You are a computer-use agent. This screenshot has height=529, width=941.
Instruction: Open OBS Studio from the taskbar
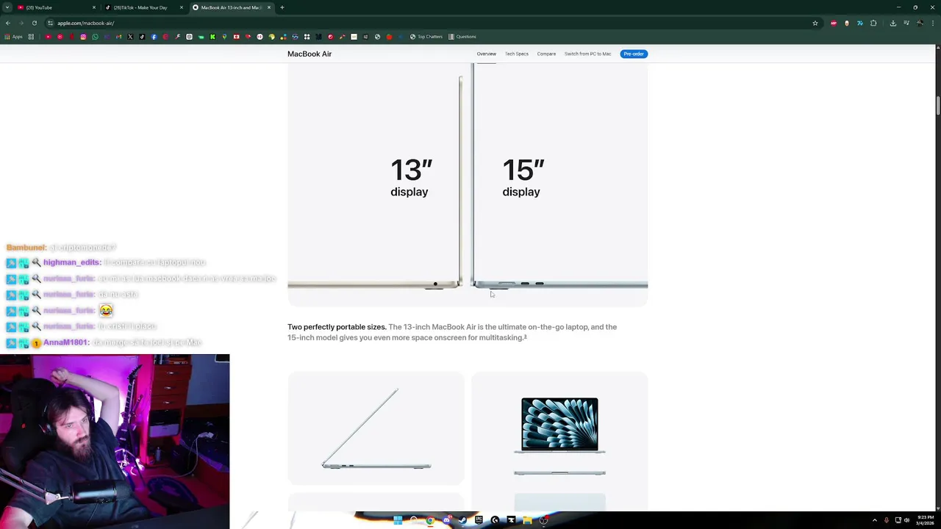click(543, 520)
